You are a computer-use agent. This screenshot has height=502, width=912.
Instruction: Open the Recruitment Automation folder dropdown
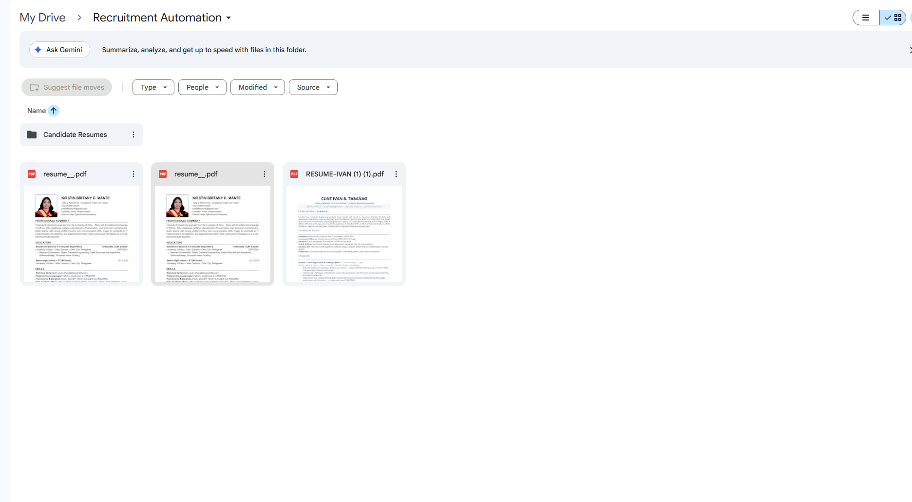[x=162, y=18]
